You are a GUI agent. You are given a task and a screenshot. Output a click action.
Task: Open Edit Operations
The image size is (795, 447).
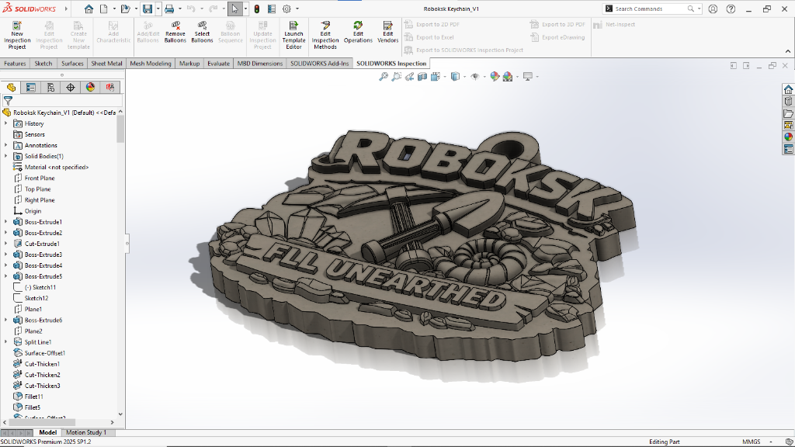(x=358, y=32)
